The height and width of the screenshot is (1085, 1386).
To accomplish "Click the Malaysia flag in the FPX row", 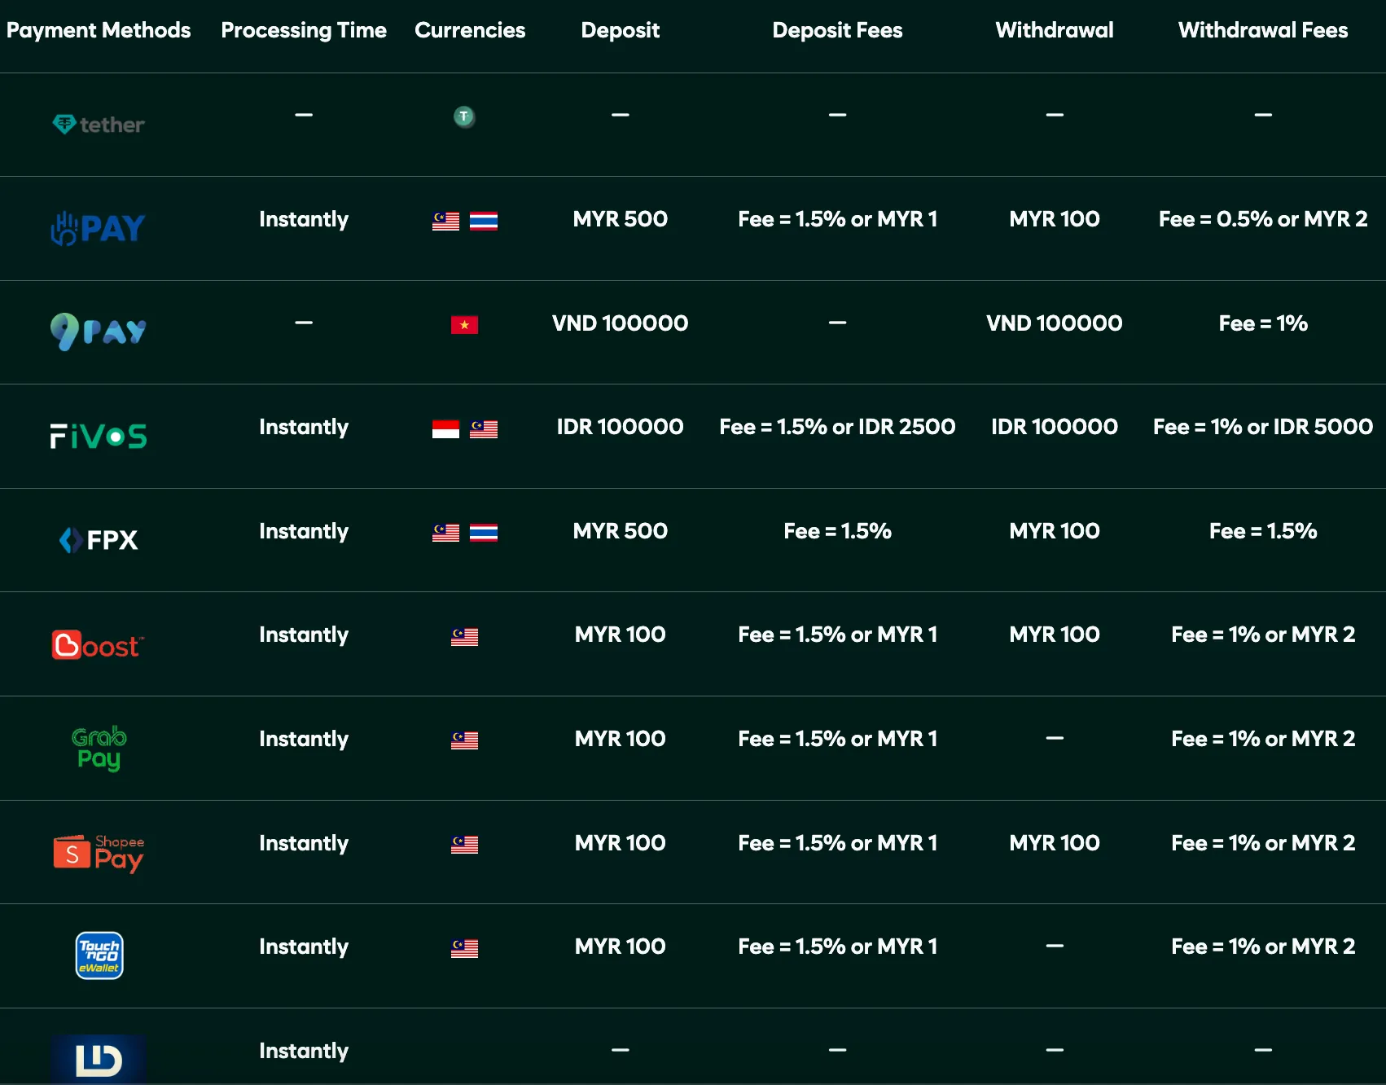I will click(445, 533).
